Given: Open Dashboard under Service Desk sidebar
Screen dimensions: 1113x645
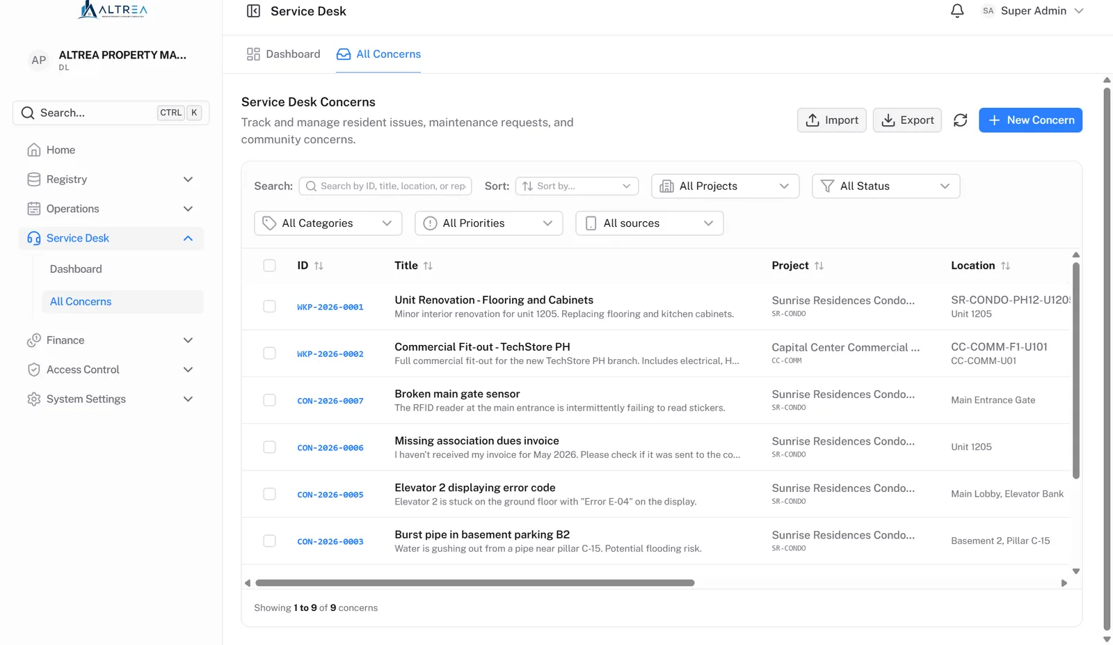Looking at the screenshot, I should [76, 269].
